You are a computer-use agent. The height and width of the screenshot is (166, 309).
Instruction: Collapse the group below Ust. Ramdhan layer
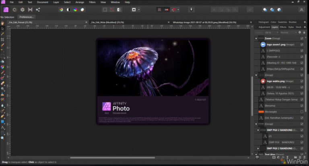click(256, 124)
